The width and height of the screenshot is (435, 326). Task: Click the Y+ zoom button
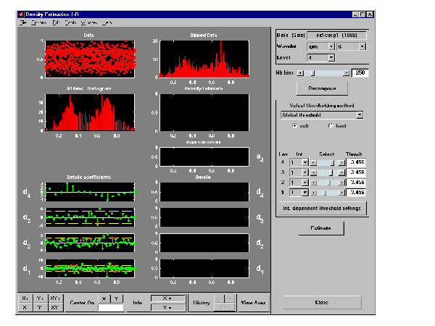coord(41,298)
